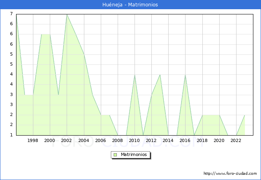Click the 2002 peak data point
The width and height of the screenshot is (261, 180).
[67, 14]
